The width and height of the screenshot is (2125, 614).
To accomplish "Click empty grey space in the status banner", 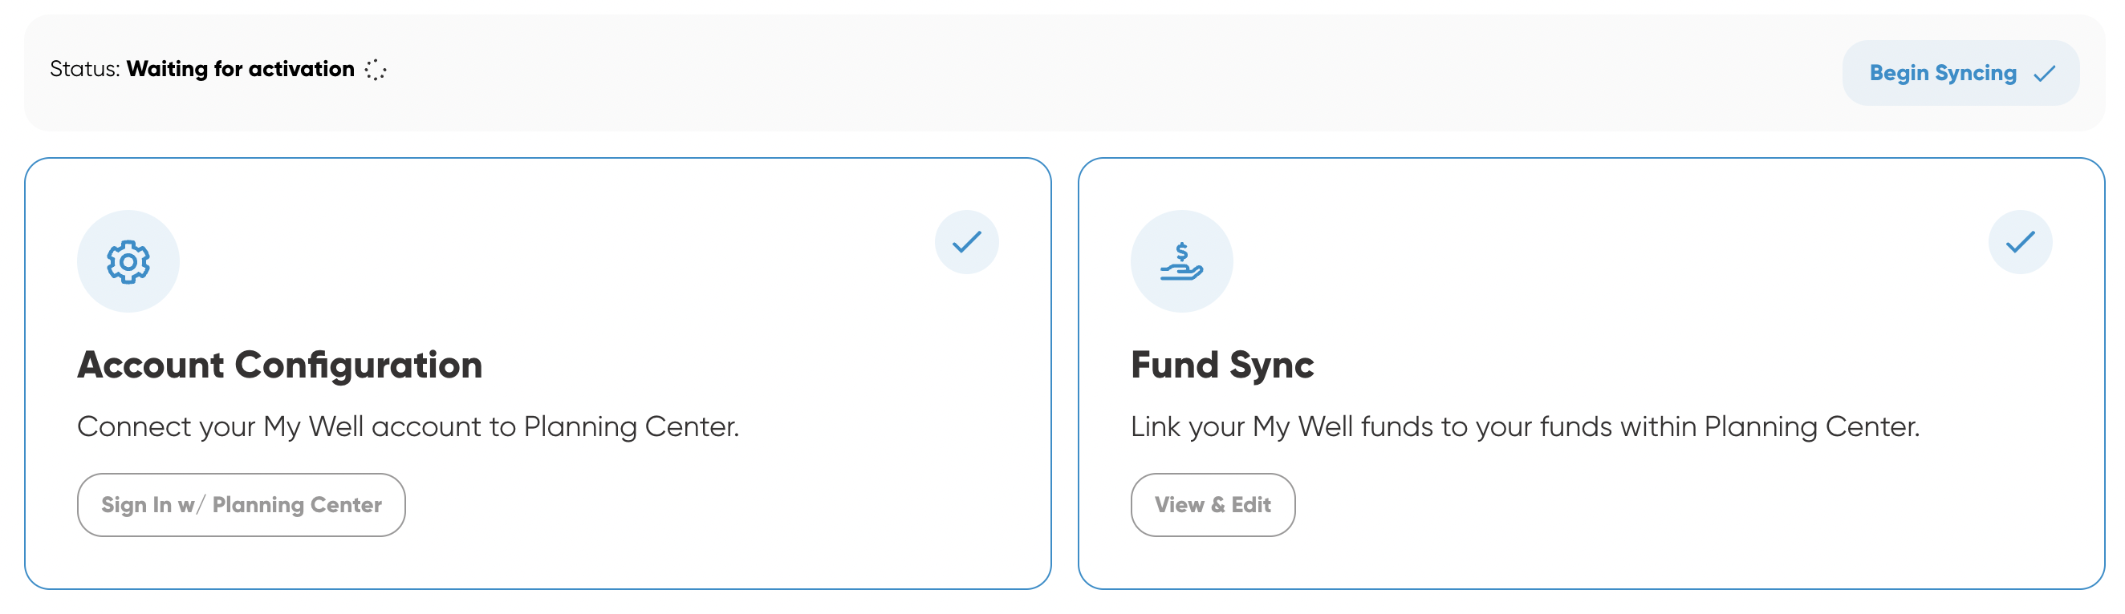I will 1072,72.
